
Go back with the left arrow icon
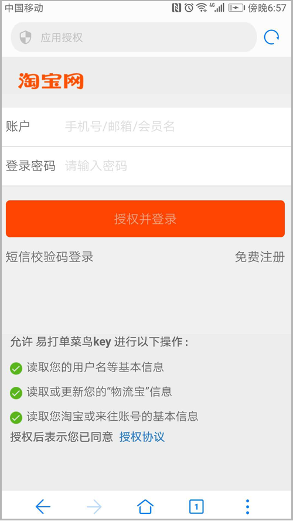coord(43,507)
